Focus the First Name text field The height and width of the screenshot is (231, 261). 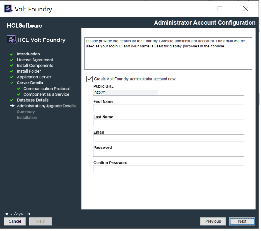point(169,107)
